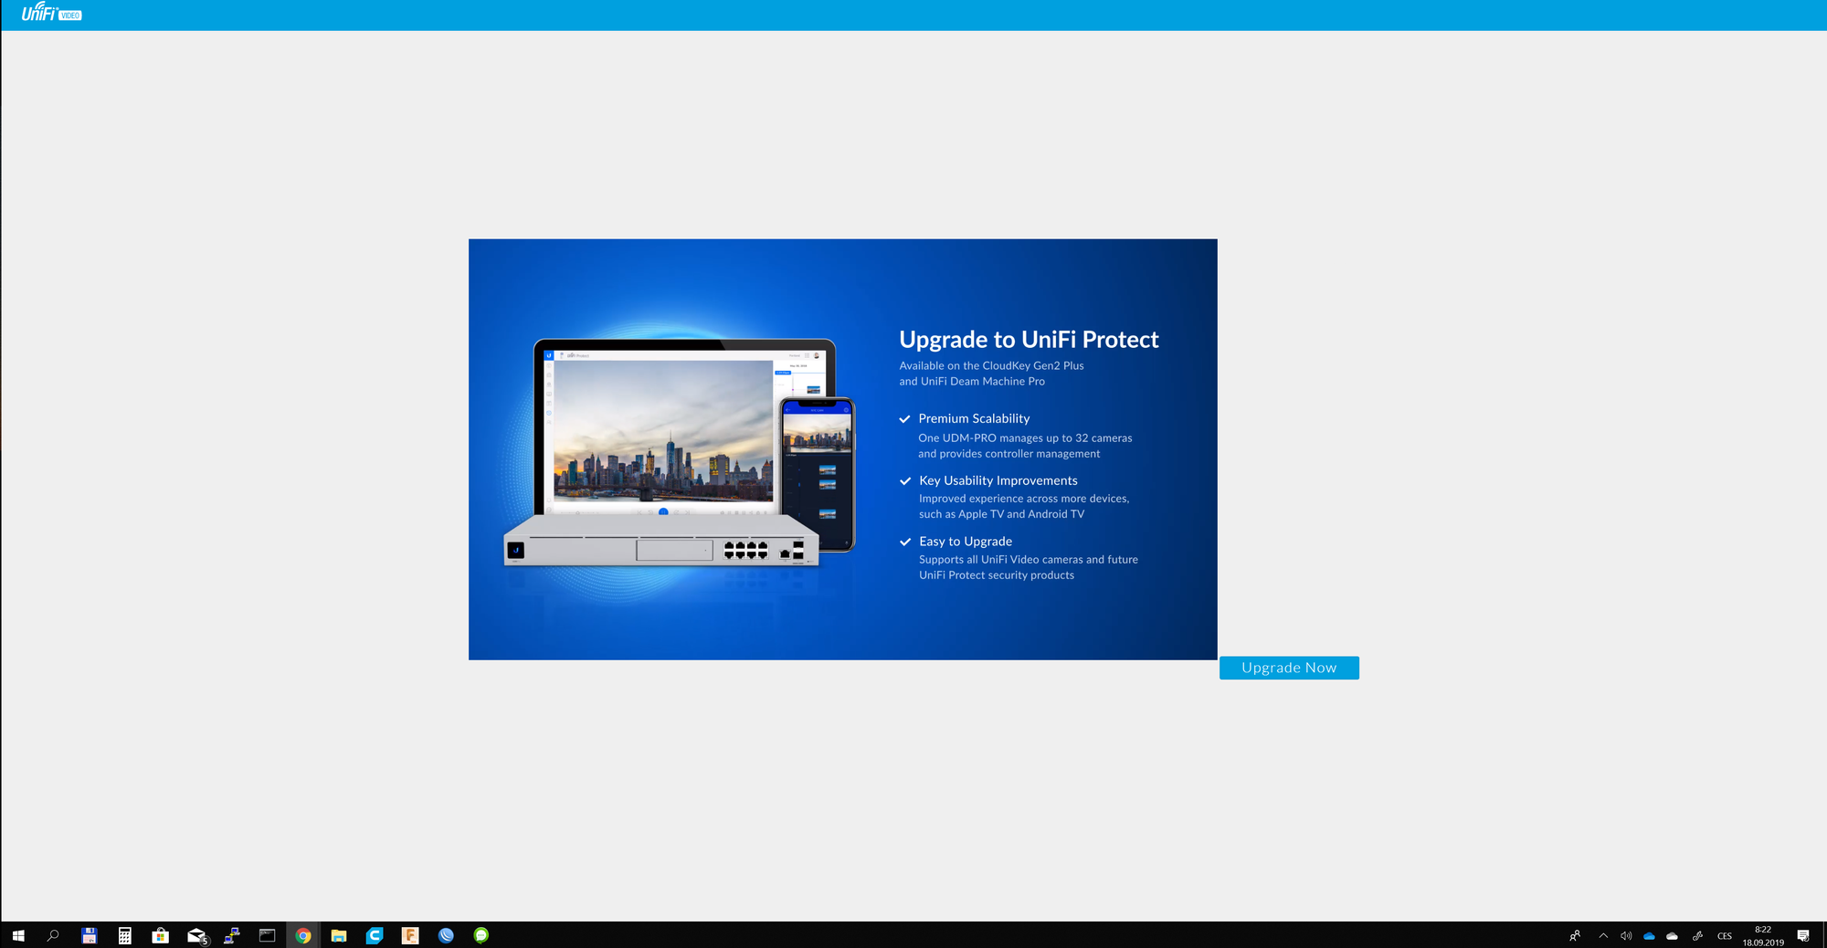Open Command Prompt window from taskbar

pyautogui.click(x=268, y=935)
